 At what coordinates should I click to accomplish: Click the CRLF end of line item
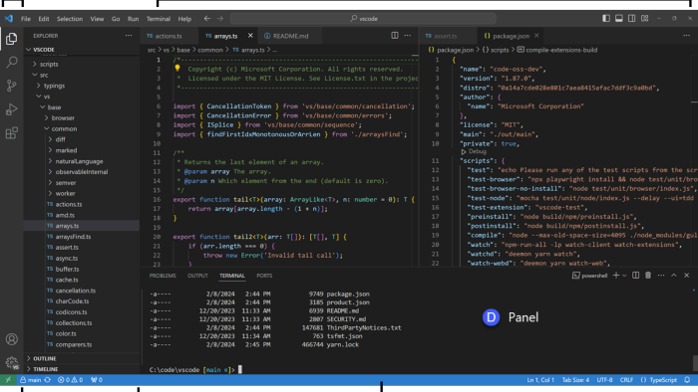(x=626, y=380)
